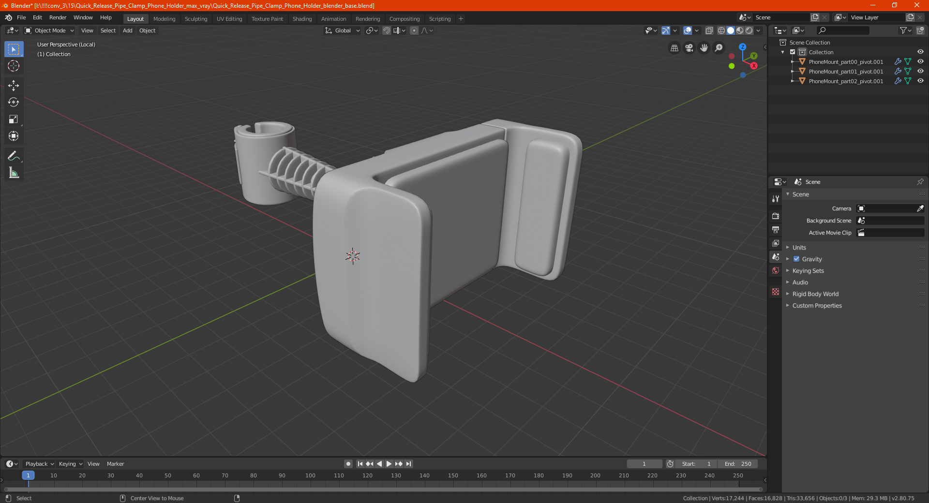Open the Render menu
Image resolution: width=929 pixels, height=503 pixels.
pyautogui.click(x=58, y=17)
